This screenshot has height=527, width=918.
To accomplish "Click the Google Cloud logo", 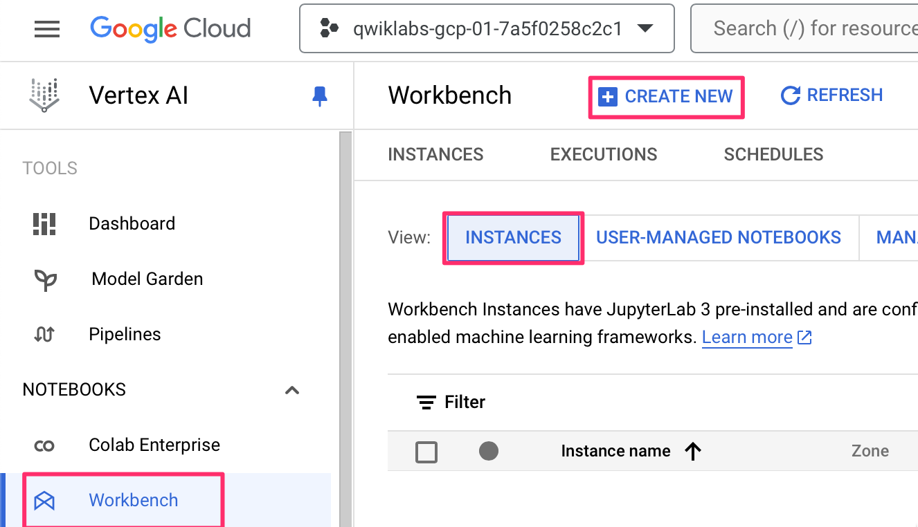I will point(170,28).
